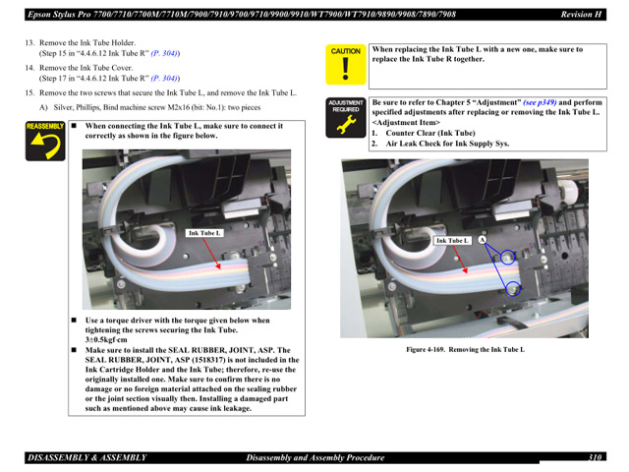Click the Counter Clear (Ink Tube) adjustment item
629x472 pixels.
(x=429, y=133)
